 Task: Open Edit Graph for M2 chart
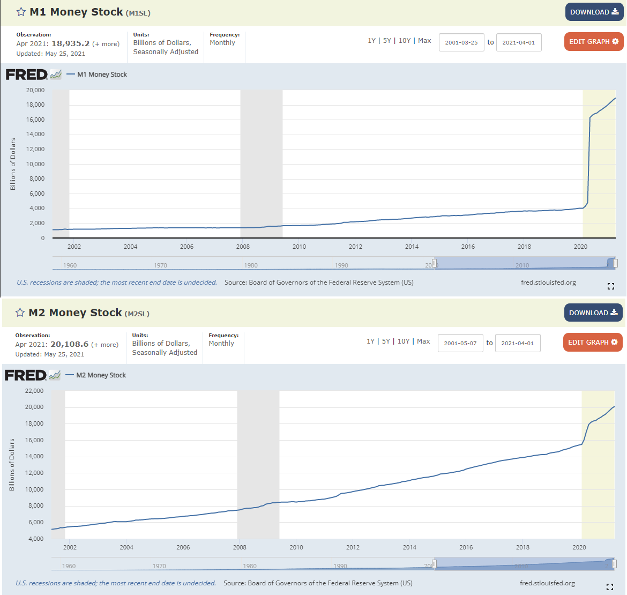point(593,343)
